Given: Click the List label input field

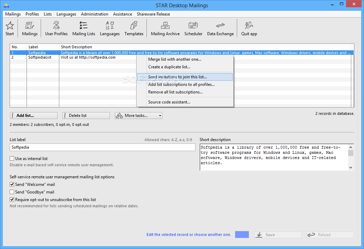Looking at the screenshot, I should click(x=102, y=147).
